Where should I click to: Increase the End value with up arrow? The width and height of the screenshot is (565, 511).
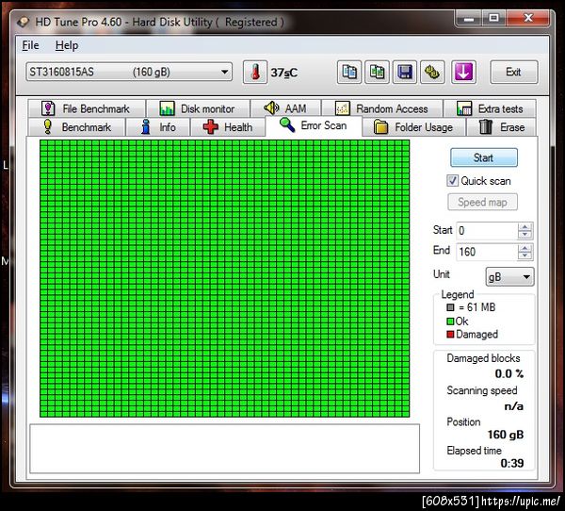[525, 248]
